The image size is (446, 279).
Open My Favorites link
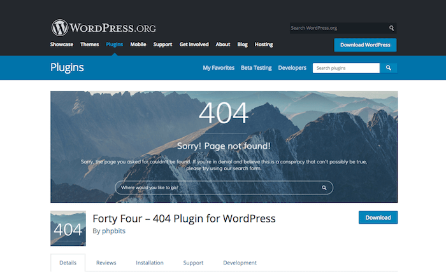tap(219, 68)
